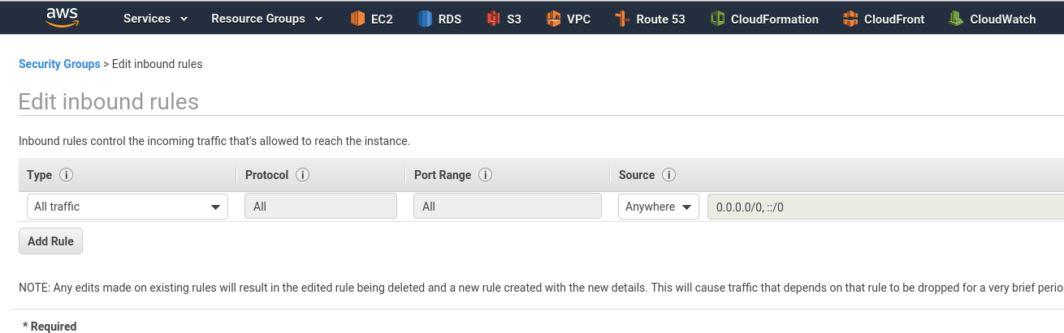1064x333 pixels.
Task: Show info icon next to Source
Action: click(x=669, y=175)
